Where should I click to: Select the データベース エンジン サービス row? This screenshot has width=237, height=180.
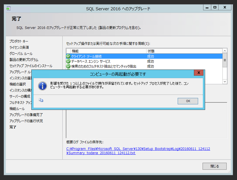[x=144, y=61]
